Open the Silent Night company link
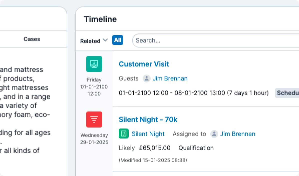Image resolution: width=299 pixels, height=176 pixels. 148,134
